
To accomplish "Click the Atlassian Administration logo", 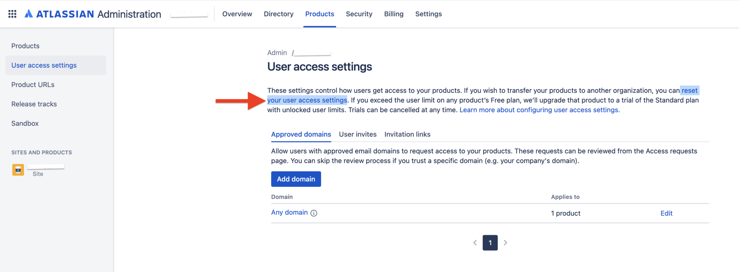I will coord(93,14).
